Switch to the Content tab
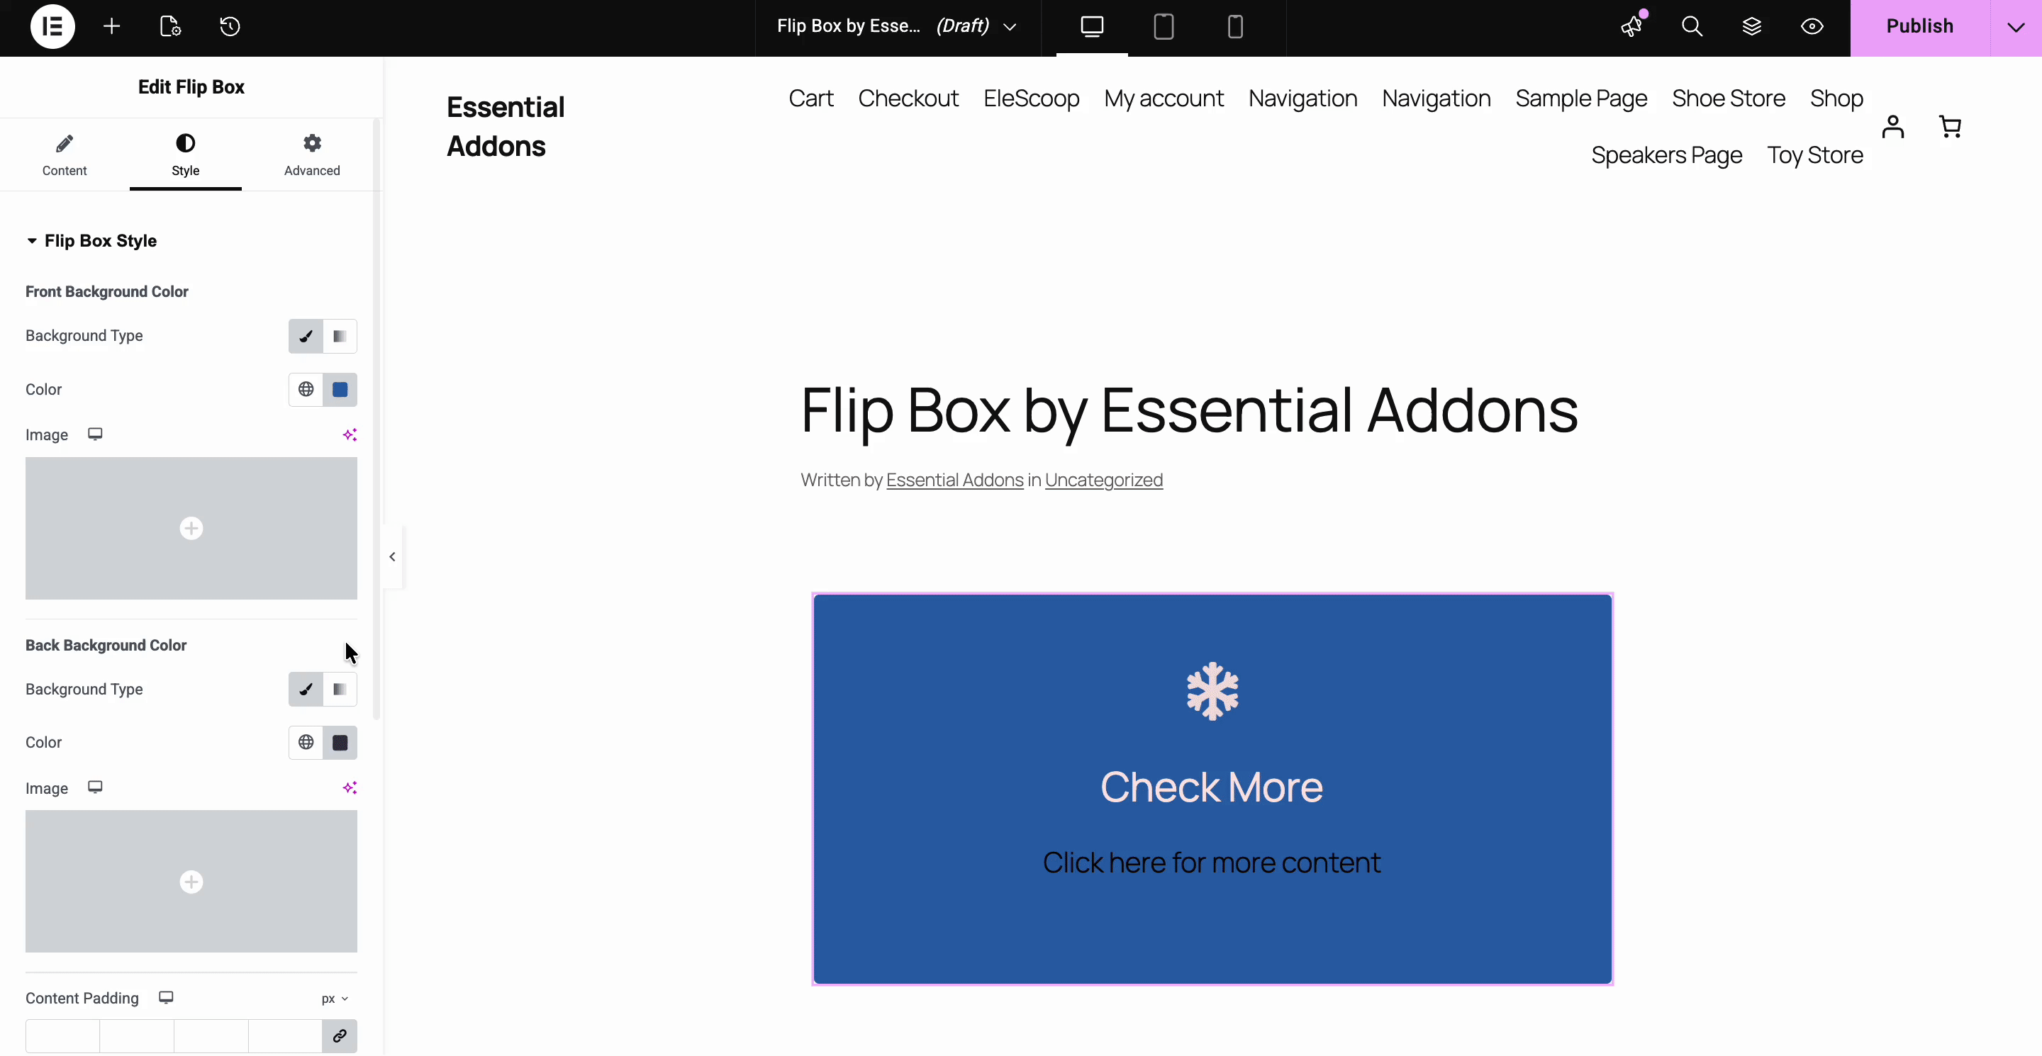 [65, 155]
